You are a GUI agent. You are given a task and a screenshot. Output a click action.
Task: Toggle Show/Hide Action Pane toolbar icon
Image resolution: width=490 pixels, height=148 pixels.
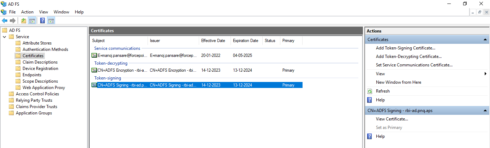(51, 20)
